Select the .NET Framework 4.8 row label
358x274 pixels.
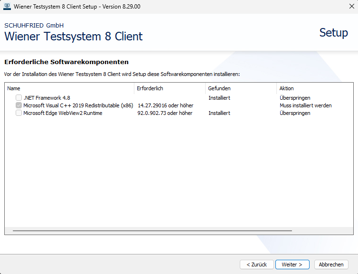47,98
